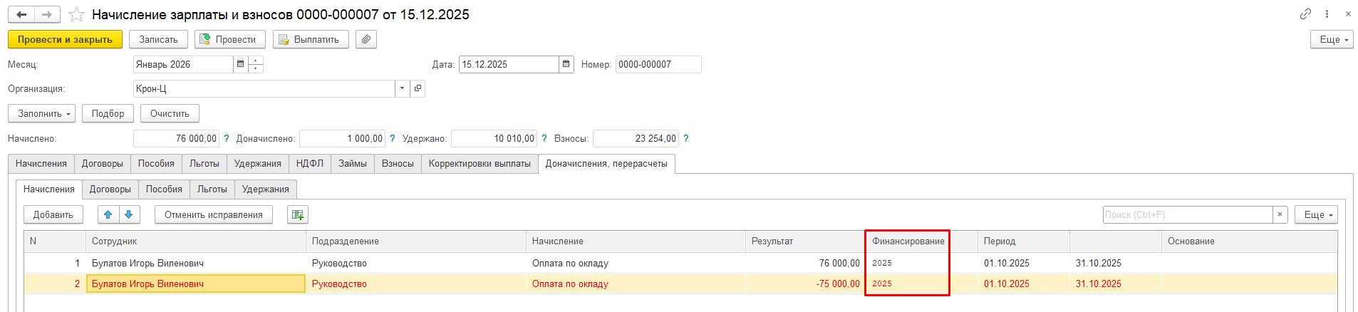
Task: Click the green table details icon
Action: click(298, 214)
